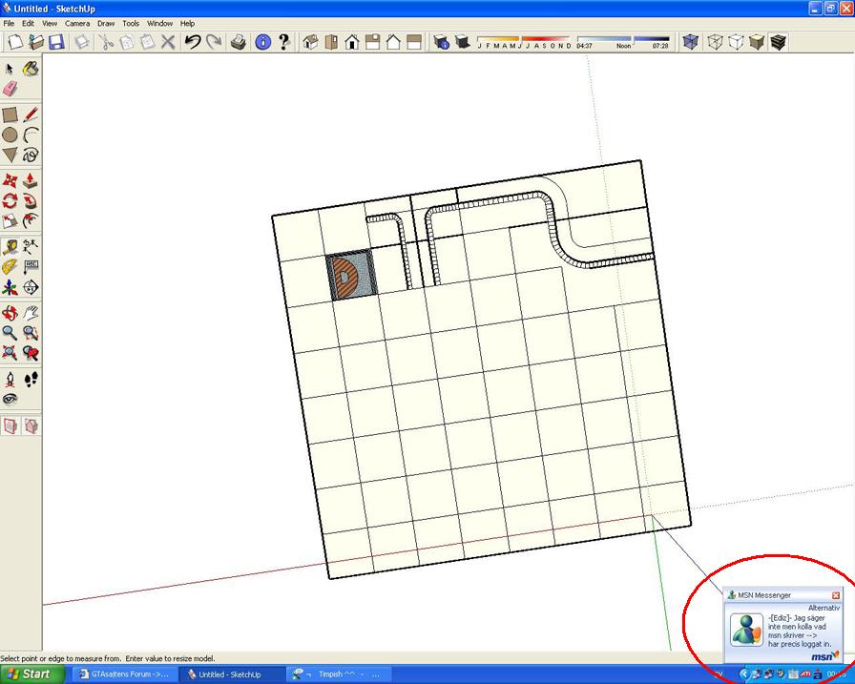Image resolution: width=855 pixels, height=684 pixels.
Task: Close the MSN Messenger notification popup
Action: (x=835, y=595)
